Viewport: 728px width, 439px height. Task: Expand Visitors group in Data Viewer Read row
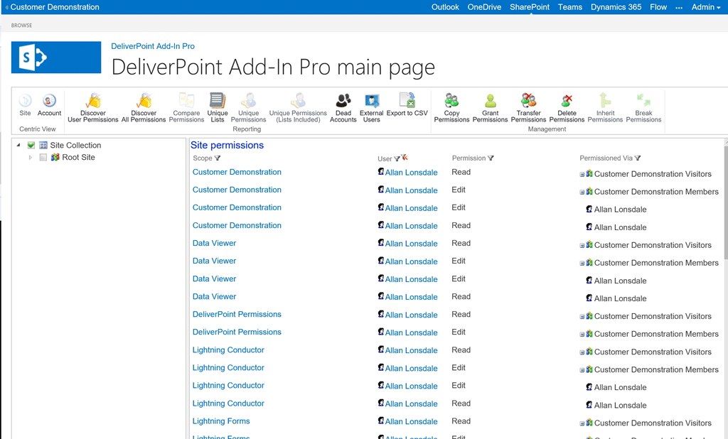582,246
